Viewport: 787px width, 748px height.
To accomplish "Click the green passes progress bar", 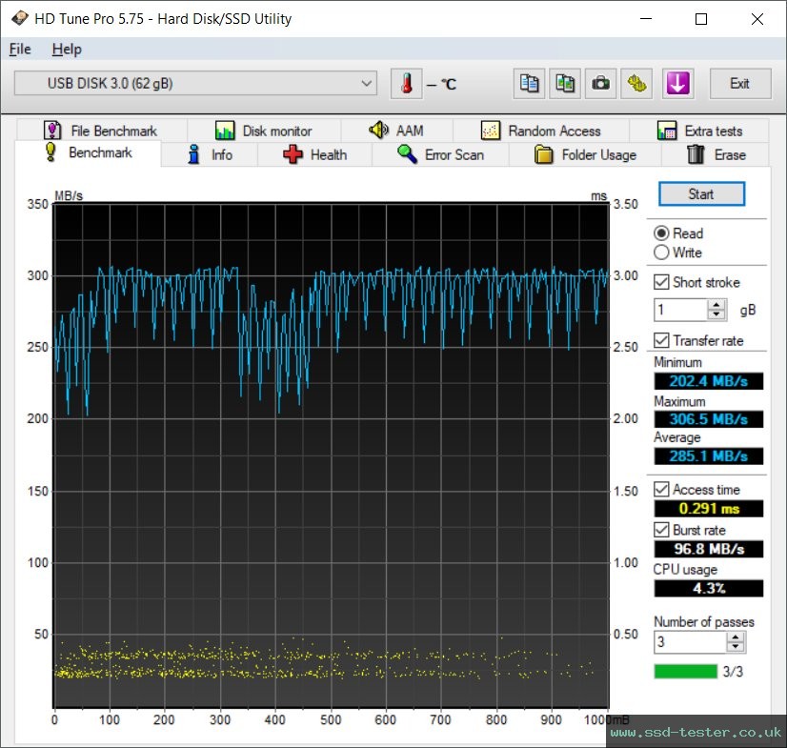I will tap(686, 671).
